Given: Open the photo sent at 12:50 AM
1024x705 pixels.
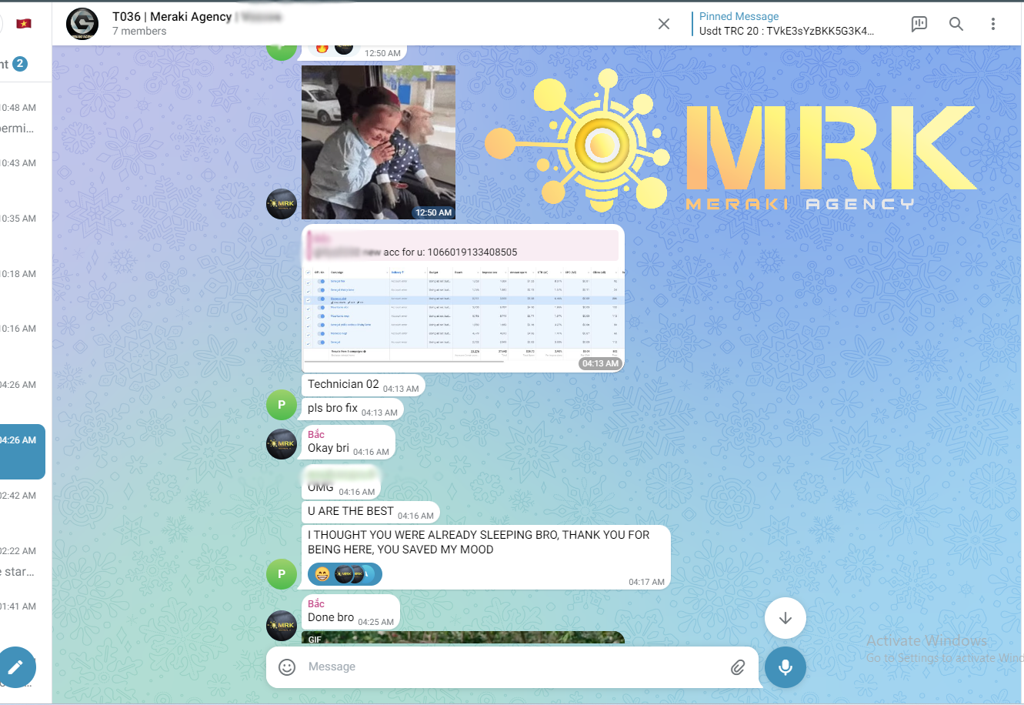Looking at the screenshot, I should click(379, 142).
